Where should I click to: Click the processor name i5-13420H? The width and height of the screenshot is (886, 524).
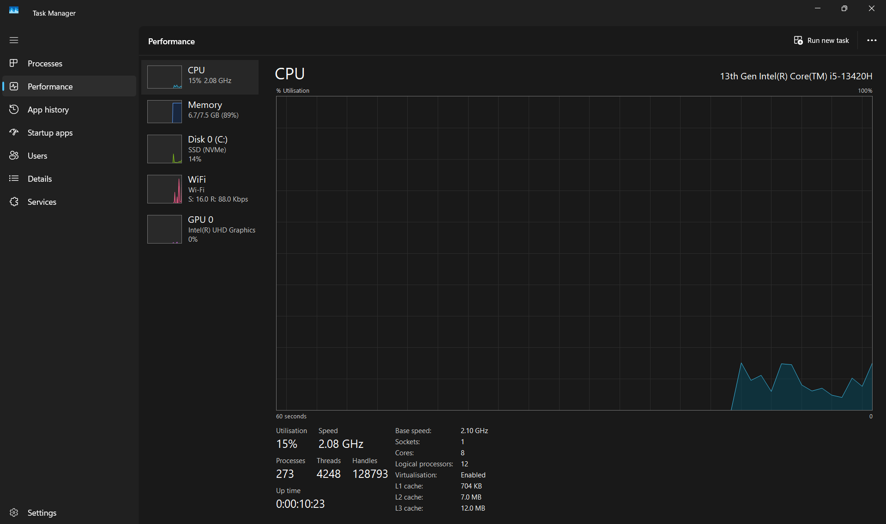tap(796, 76)
